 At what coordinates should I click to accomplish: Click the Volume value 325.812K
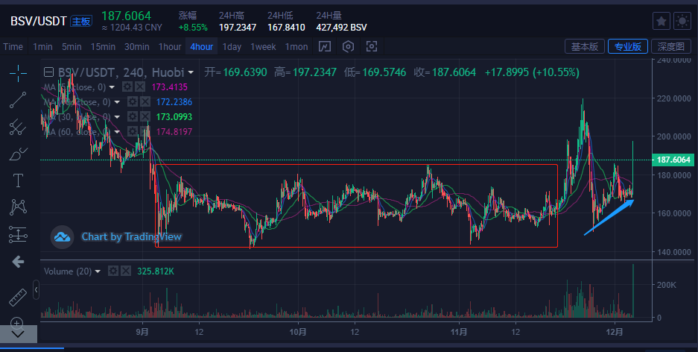tap(156, 271)
